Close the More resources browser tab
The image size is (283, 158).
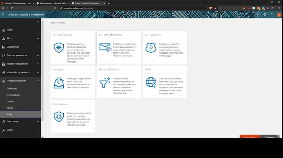[69, 3]
